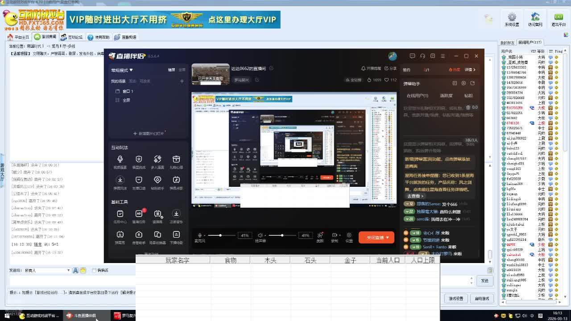The width and height of the screenshot is (571, 321).
Task: Click the 启动游戏 button
Action: point(482,298)
